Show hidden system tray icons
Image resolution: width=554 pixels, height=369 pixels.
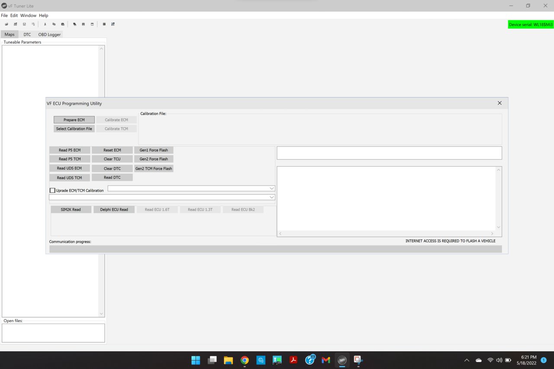[467, 360]
